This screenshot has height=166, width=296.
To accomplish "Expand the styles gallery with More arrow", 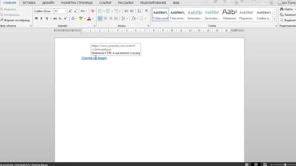I will [x=274, y=19].
